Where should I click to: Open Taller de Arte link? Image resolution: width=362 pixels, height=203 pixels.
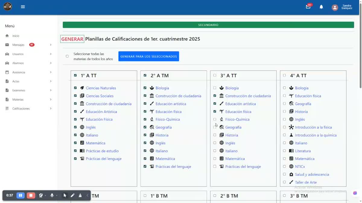[306, 182]
